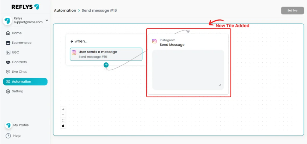Image resolution: width=307 pixels, height=144 pixels.
Task: Click the tile's top connector handle
Action: coord(188,32)
